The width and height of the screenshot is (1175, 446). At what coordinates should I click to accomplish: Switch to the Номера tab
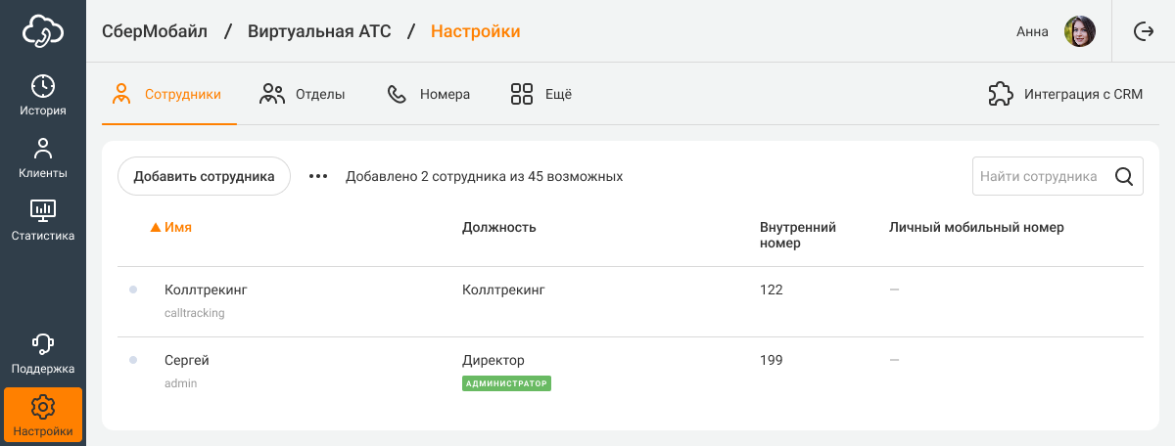click(x=429, y=95)
